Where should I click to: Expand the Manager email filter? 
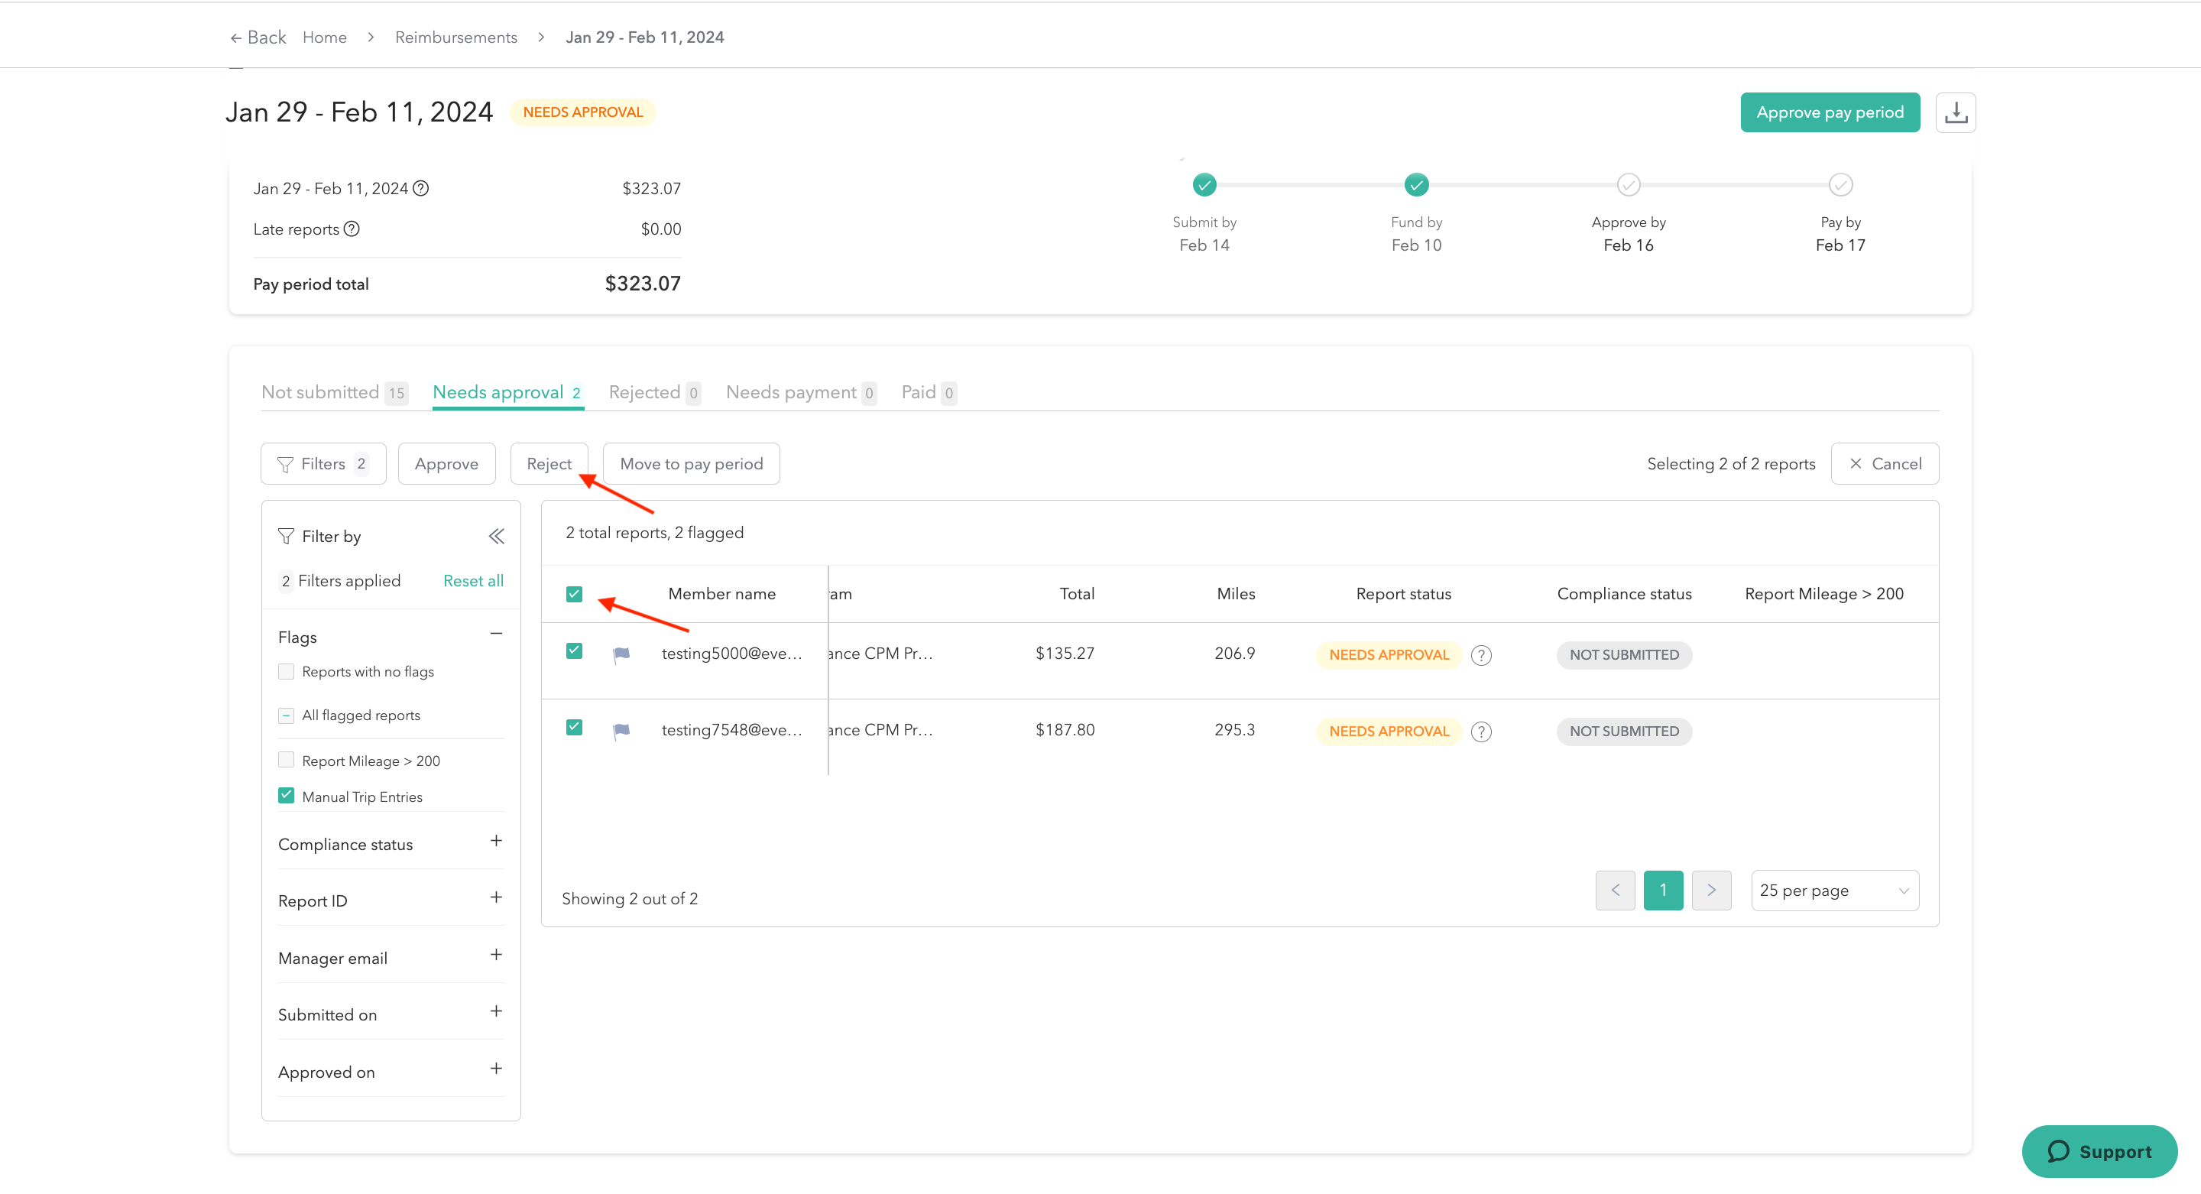point(495,955)
